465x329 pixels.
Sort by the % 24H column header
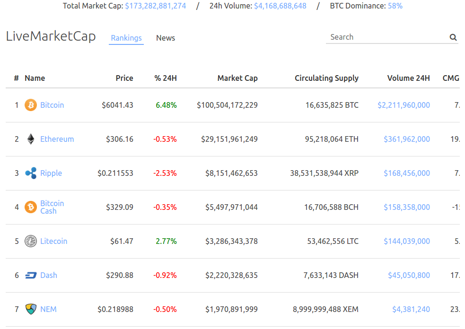(x=166, y=78)
